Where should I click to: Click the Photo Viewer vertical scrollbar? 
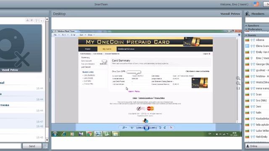coord(237,80)
